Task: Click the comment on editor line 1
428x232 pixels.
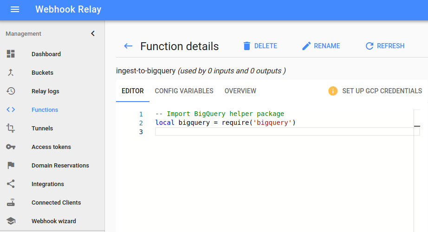Action: (x=220, y=114)
